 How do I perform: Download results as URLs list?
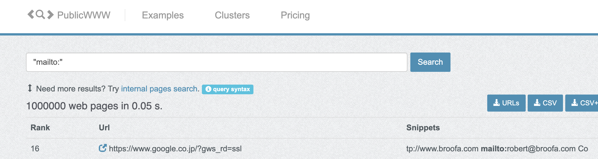coord(506,103)
